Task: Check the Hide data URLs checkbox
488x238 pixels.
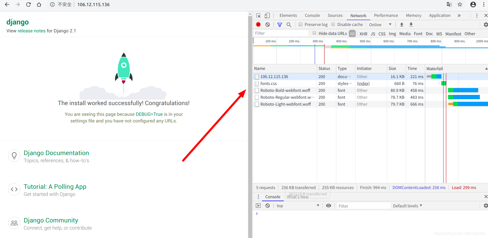Action: click(315, 33)
